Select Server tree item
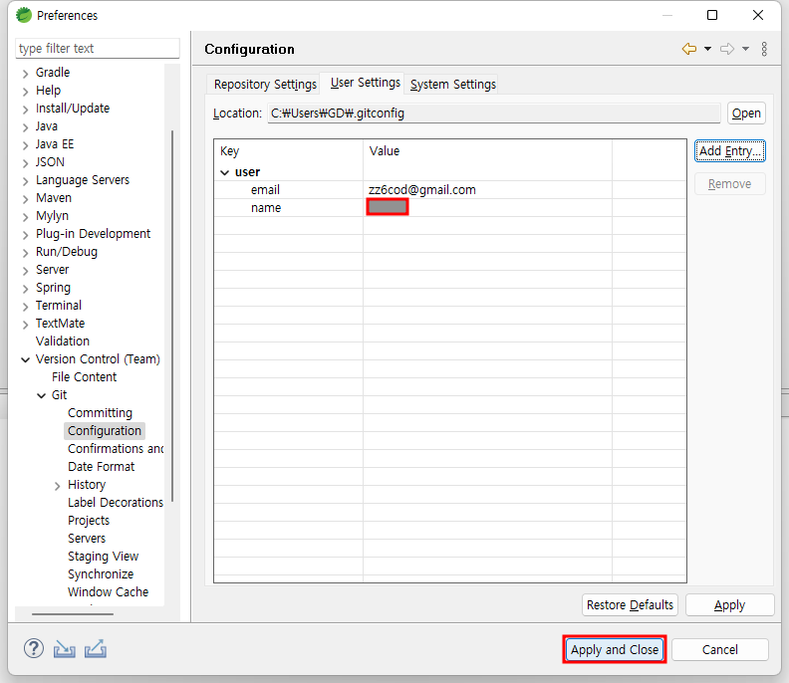This screenshot has width=789, height=683. [x=52, y=270]
